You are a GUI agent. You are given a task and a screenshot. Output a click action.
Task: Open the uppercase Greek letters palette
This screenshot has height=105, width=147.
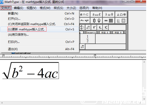click(x=121, y=15)
